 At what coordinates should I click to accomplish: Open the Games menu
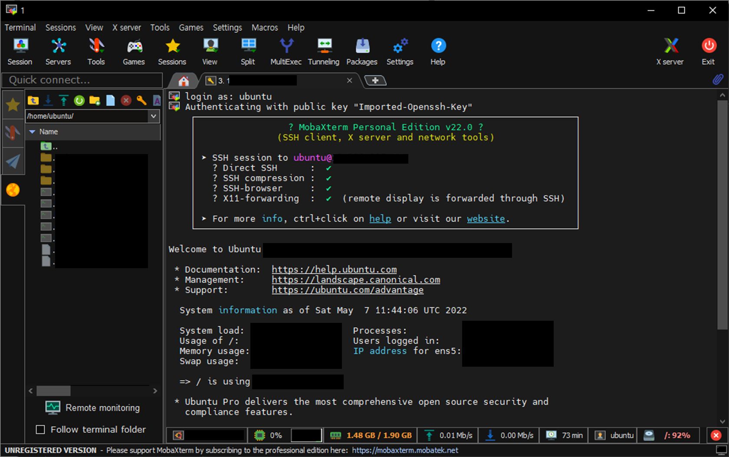coord(191,27)
